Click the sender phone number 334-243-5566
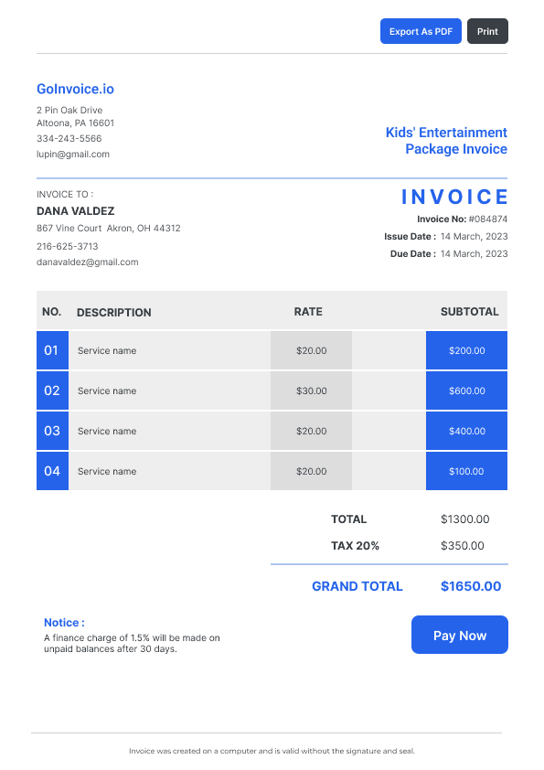Screen dimensions: 544x770 [69, 138]
